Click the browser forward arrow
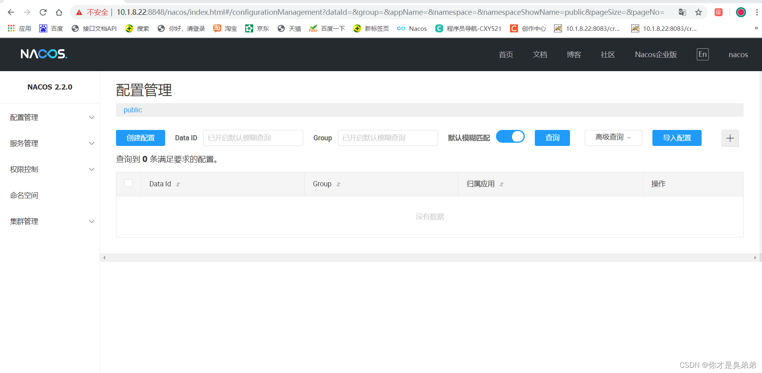Screen dimensions: 762x373 coord(27,12)
